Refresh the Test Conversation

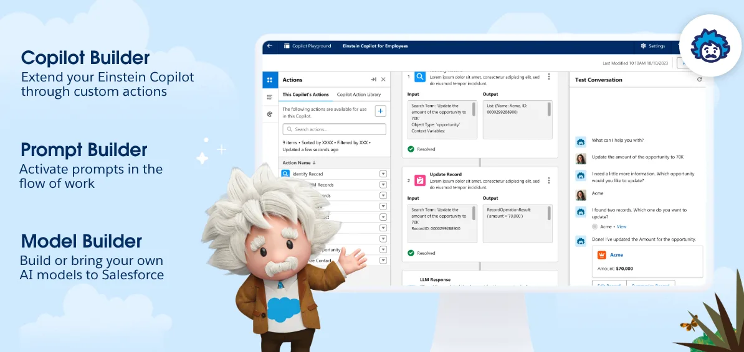pos(699,80)
